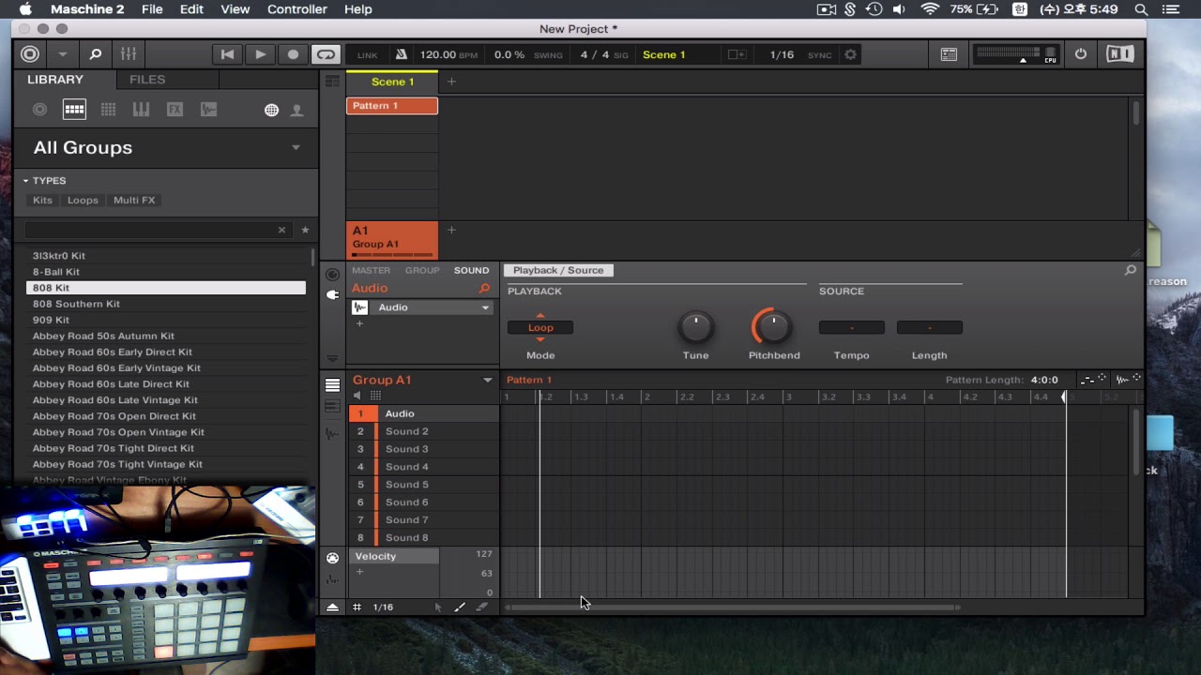Add a new scene with plus
The image size is (1201, 675).
(x=451, y=82)
